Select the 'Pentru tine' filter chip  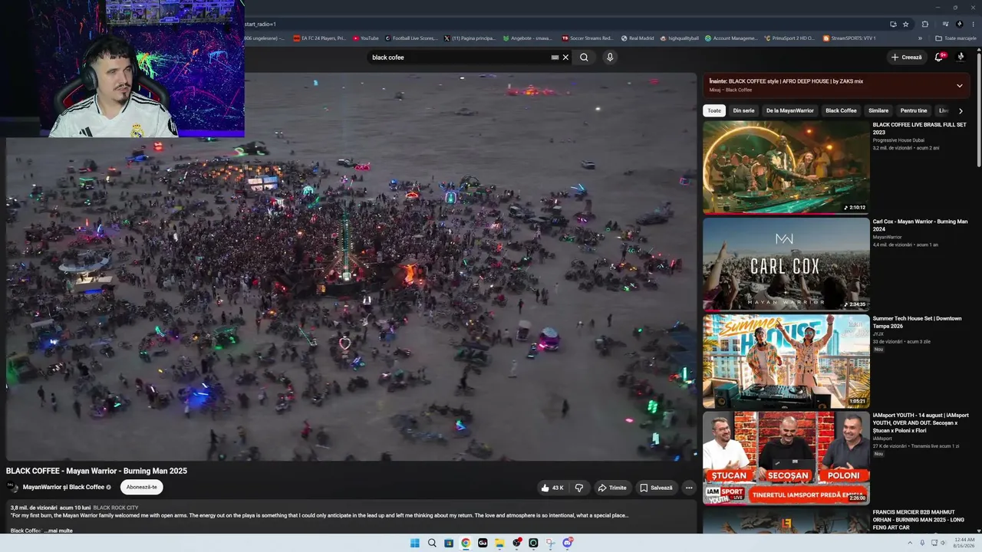pos(914,110)
